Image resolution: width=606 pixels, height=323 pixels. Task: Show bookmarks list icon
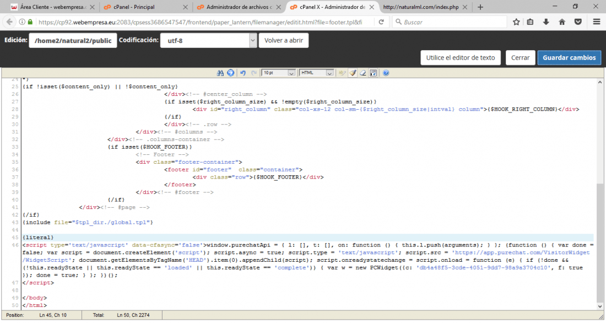pos(530,22)
